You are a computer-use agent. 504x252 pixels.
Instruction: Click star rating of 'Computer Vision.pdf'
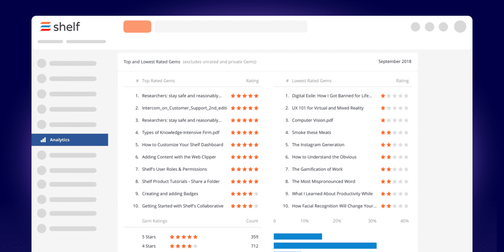click(x=395, y=120)
